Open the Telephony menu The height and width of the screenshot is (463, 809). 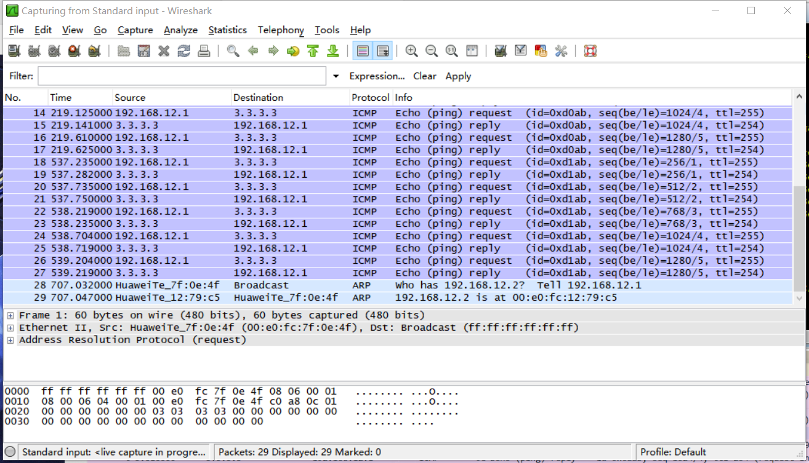[x=281, y=30]
